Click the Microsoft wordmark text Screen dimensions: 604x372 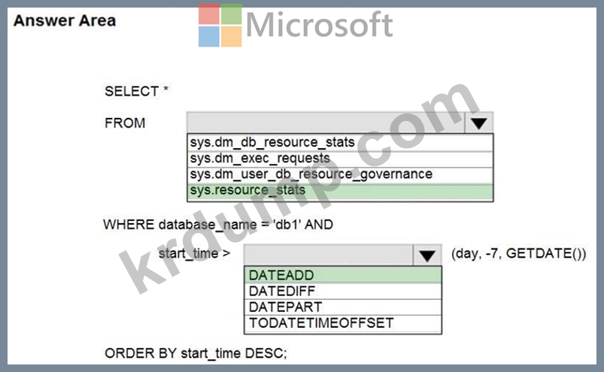click(x=320, y=25)
